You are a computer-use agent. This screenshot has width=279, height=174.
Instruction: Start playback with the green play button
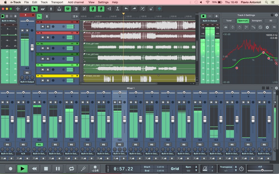(x=22, y=168)
